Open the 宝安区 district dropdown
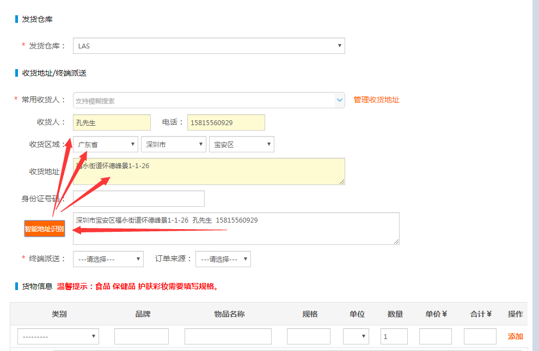This screenshot has width=539, height=351. pos(241,144)
